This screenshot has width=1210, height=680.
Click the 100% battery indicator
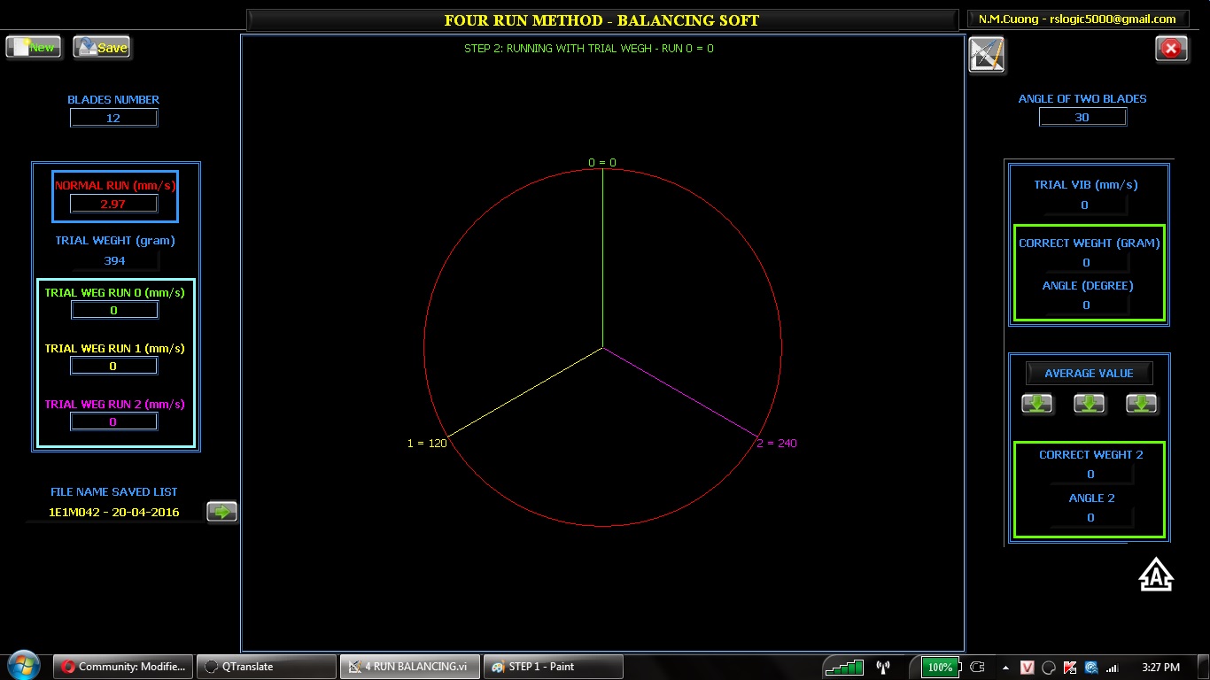940,667
